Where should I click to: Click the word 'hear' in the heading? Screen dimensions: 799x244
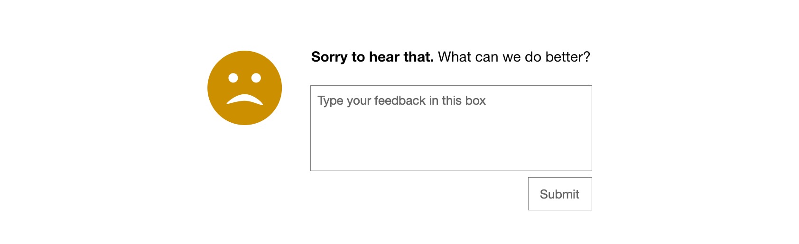pyautogui.click(x=384, y=57)
